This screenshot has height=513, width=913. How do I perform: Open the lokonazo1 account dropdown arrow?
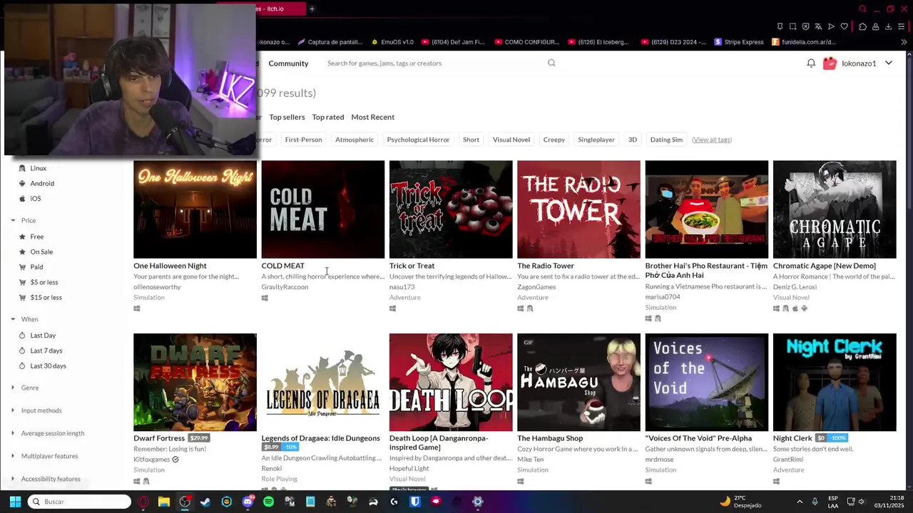(889, 63)
